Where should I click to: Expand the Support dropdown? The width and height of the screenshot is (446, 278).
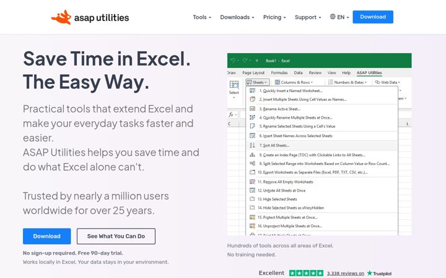(308, 17)
